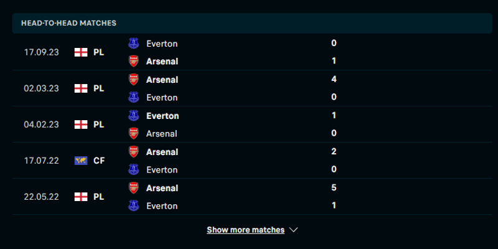Viewport: 498px width, 249px height.
Task: Click England flag beside 22.05.22 PL
Action: [80, 197]
